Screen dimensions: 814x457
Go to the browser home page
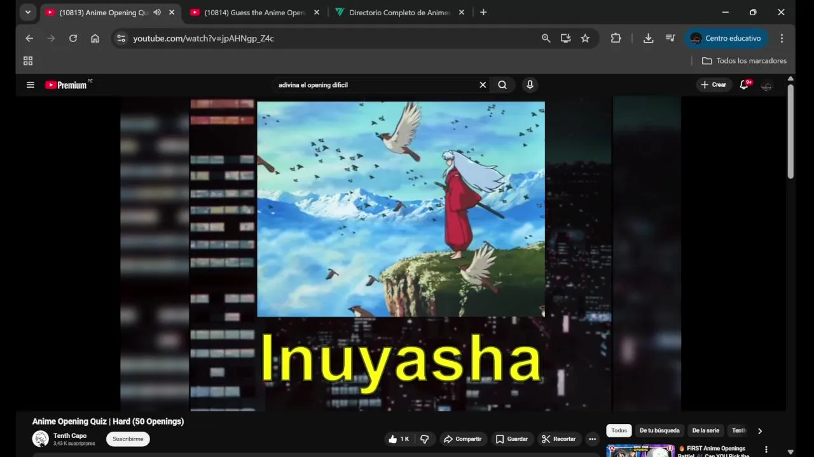95,38
